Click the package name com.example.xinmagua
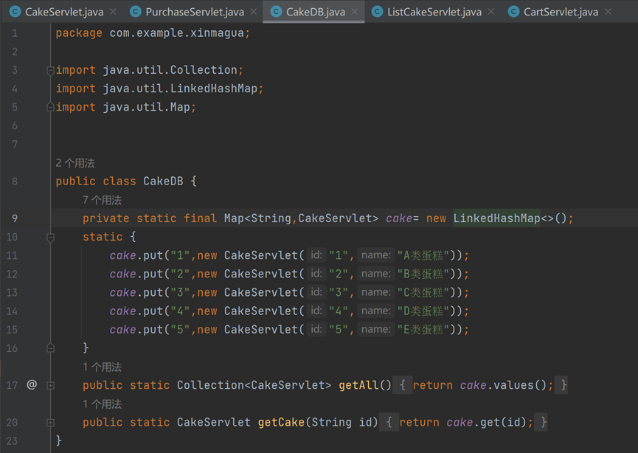This screenshot has height=453, width=638. tap(176, 33)
